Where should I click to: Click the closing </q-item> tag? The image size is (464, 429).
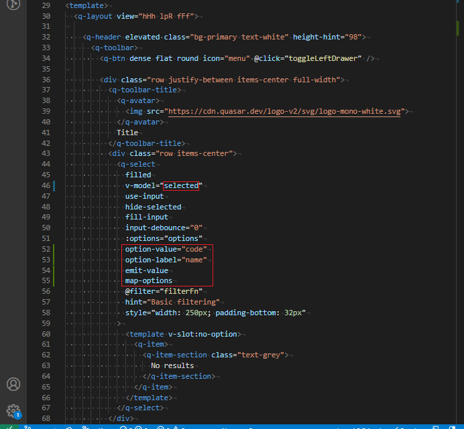pos(153,387)
